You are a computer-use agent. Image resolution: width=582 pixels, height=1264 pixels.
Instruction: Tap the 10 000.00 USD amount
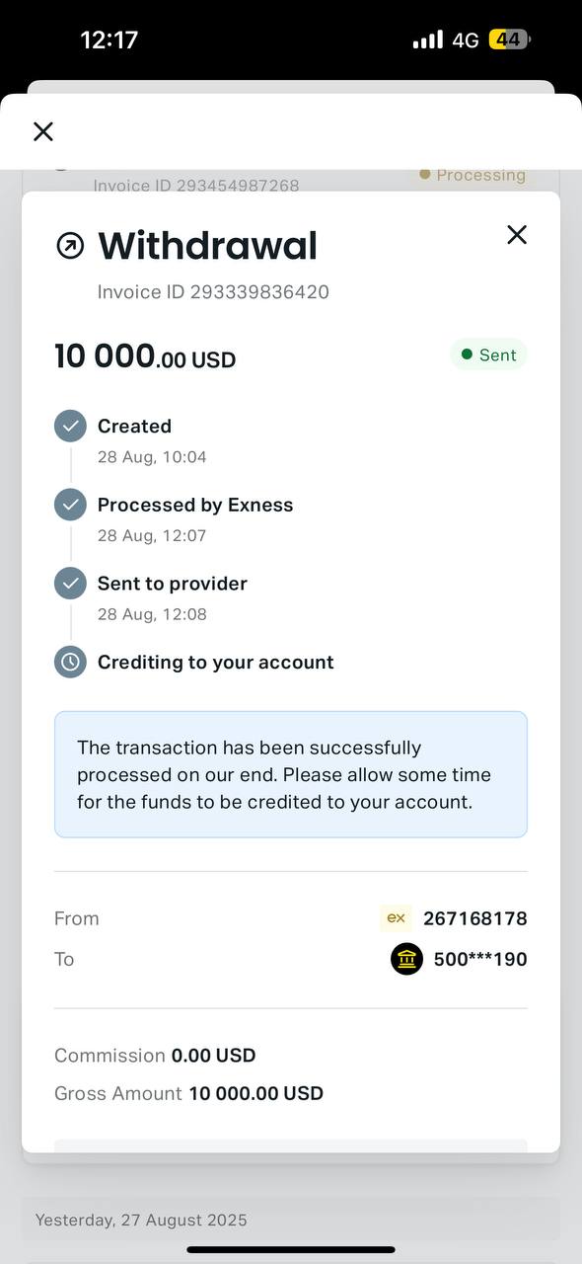point(145,356)
